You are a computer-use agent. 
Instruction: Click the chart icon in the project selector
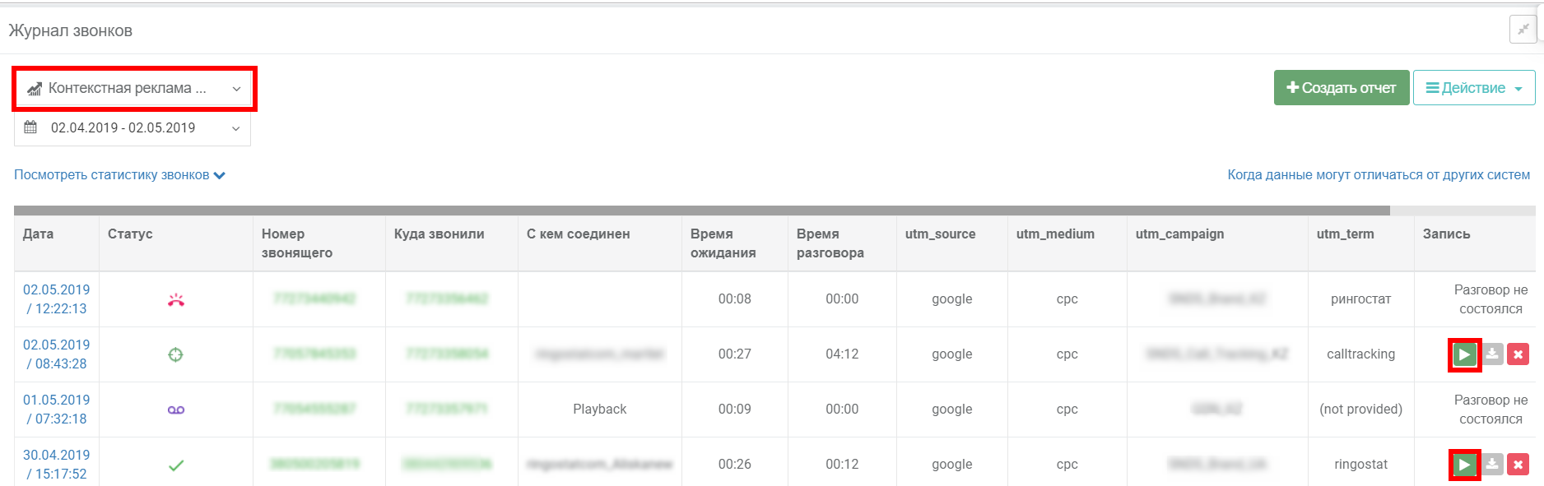click(34, 87)
